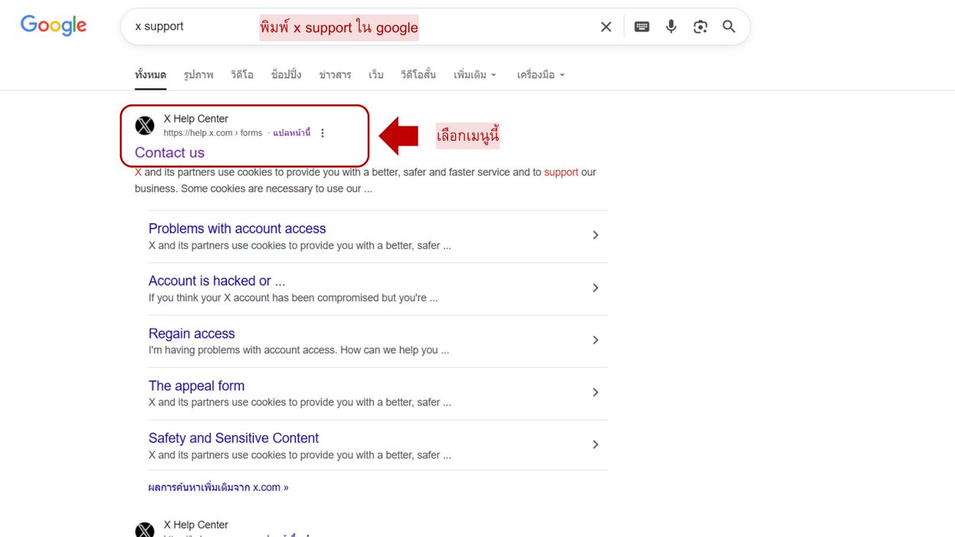Viewport: 955px width, 537px height.
Task: Open the Contact us result link
Action: (x=170, y=153)
